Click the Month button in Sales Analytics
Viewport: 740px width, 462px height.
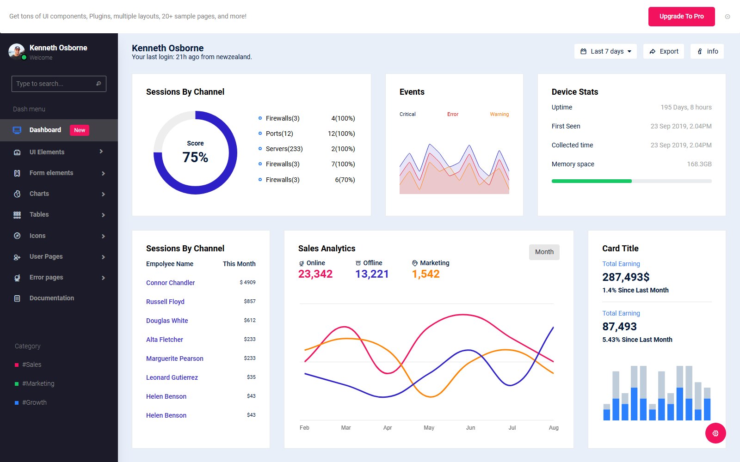(x=544, y=252)
